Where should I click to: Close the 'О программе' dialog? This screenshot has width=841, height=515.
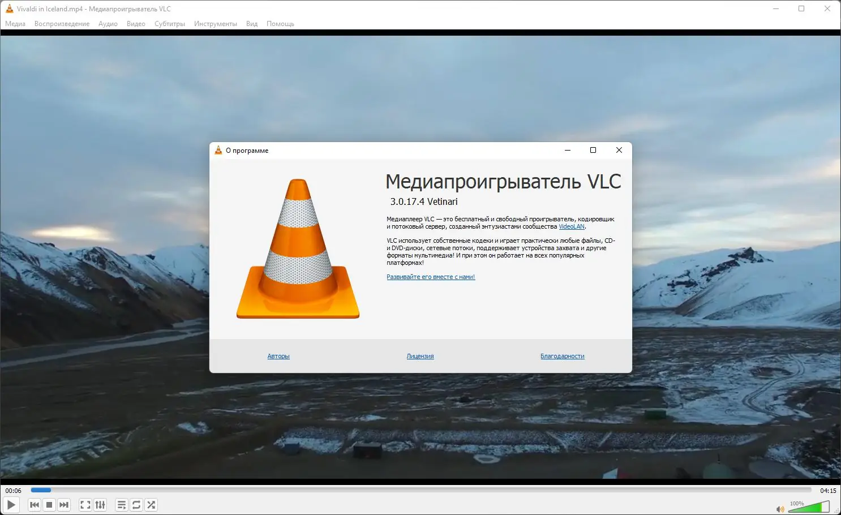pos(619,150)
